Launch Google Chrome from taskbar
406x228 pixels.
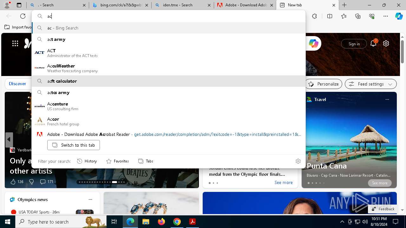pos(177,222)
